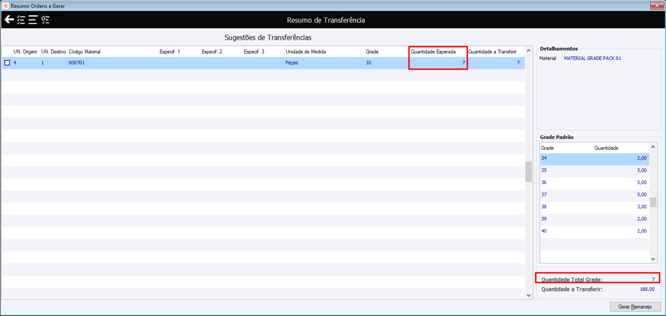Click the check-all list toolbar icon
Screen dimensions: 666x316
21,20
